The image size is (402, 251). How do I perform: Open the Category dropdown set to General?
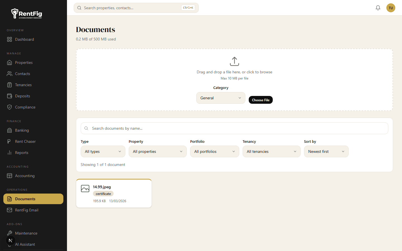[221, 98]
